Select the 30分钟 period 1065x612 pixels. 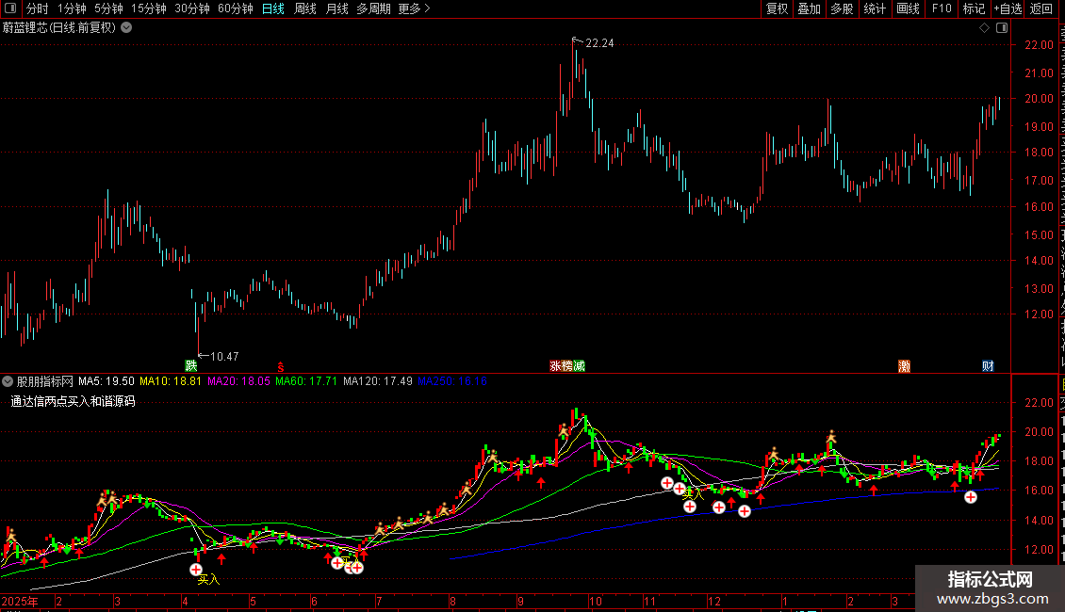pyautogui.click(x=192, y=8)
